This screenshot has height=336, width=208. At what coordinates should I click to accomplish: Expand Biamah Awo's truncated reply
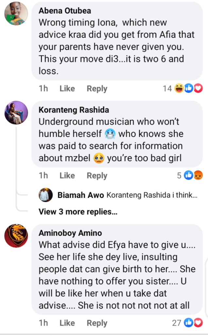152,195
